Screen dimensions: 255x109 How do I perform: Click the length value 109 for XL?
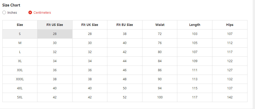(x=195, y=61)
